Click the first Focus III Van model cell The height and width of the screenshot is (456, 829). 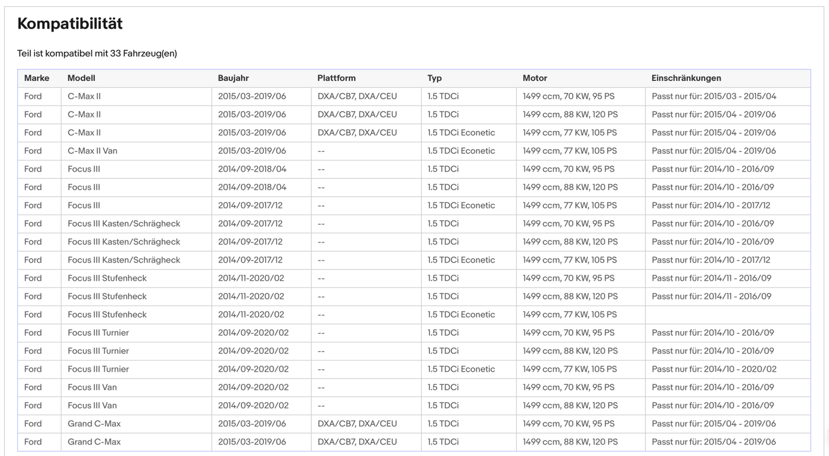136,387
